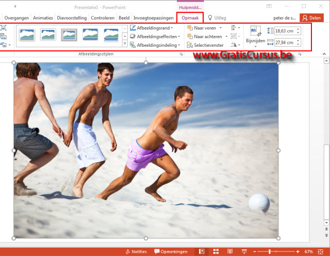Select the Opmaak tab
This screenshot has height=256, width=330.
(x=190, y=18)
